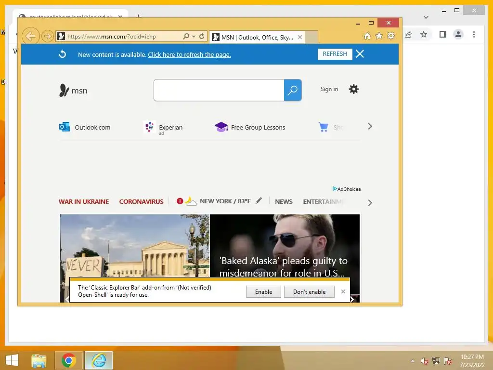Bookmark page with Chrome star icon

point(424,34)
